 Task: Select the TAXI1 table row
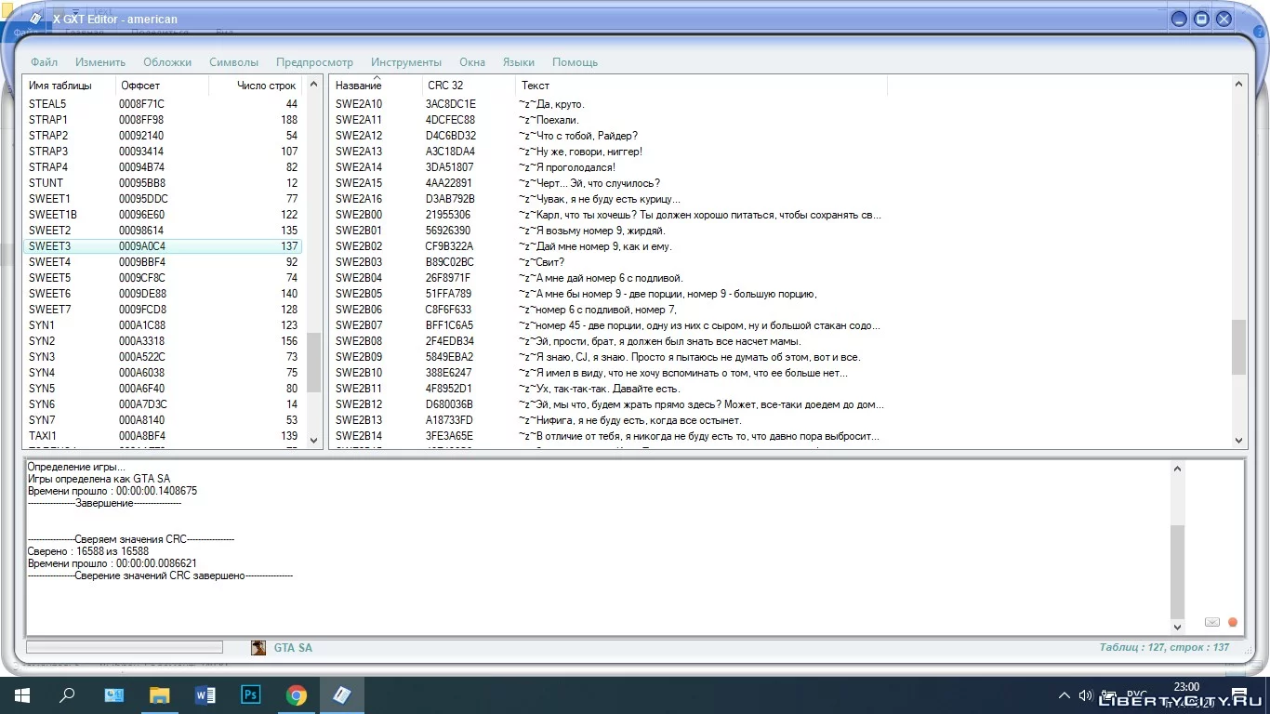163,436
